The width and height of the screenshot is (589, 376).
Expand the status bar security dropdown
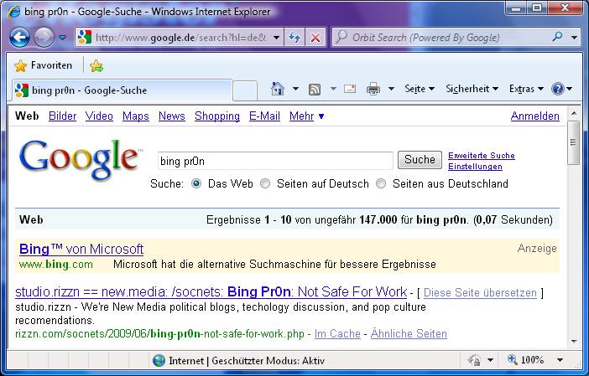(x=490, y=360)
